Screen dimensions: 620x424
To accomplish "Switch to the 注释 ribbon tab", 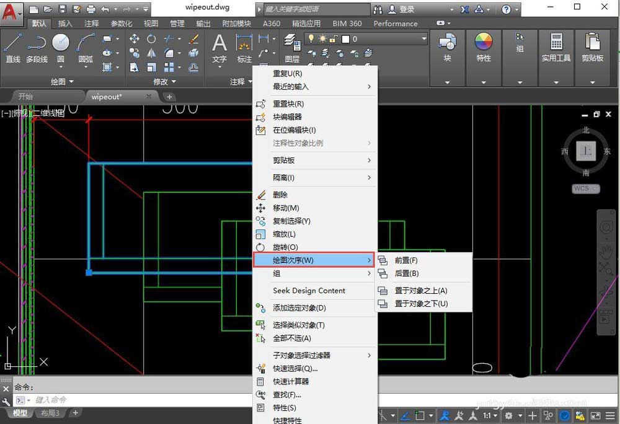I will [x=91, y=24].
